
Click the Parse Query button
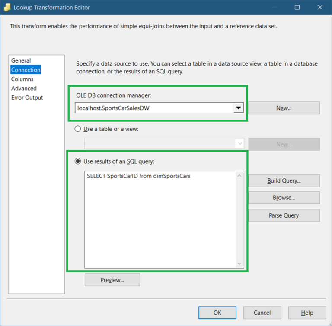[284, 215]
